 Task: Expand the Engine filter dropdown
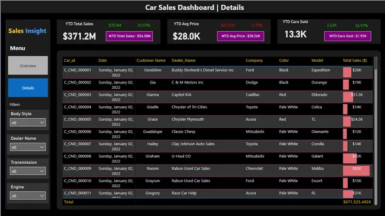coord(28,196)
